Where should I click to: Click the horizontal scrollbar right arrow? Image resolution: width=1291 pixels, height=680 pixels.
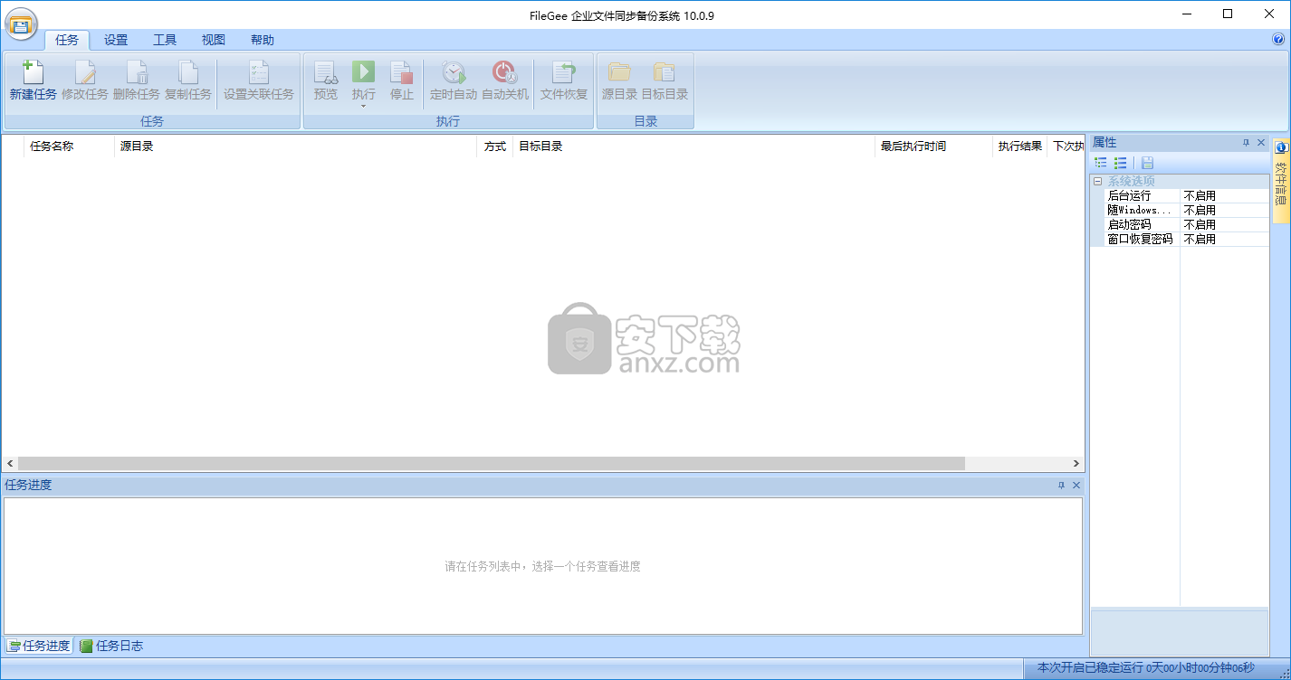click(x=1076, y=463)
